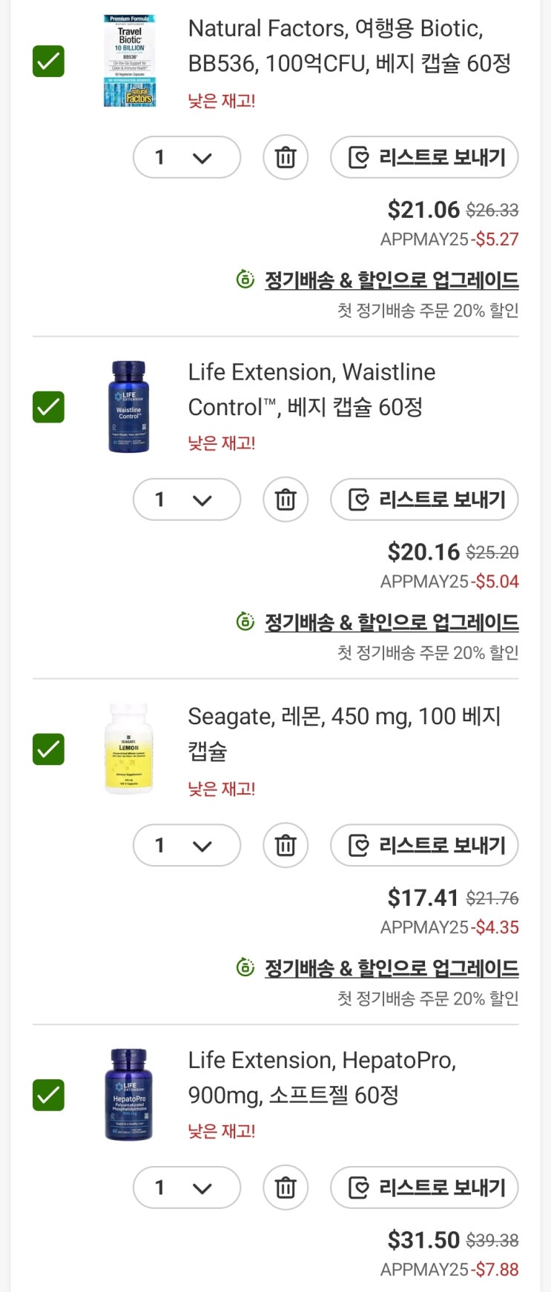Expand quantity selector for Seagate Lemon
The width and height of the screenshot is (551, 1292).
tap(186, 845)
